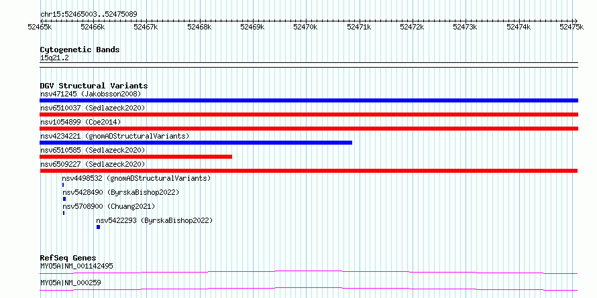Select the RefSeq Genes track title
The height and width of the screenshot is (298, 597).
tap(68, 258)
